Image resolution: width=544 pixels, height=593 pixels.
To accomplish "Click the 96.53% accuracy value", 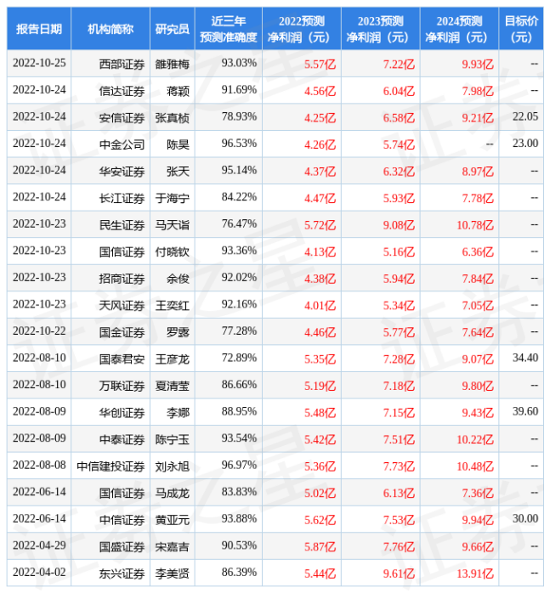I will tap(239, 144).
